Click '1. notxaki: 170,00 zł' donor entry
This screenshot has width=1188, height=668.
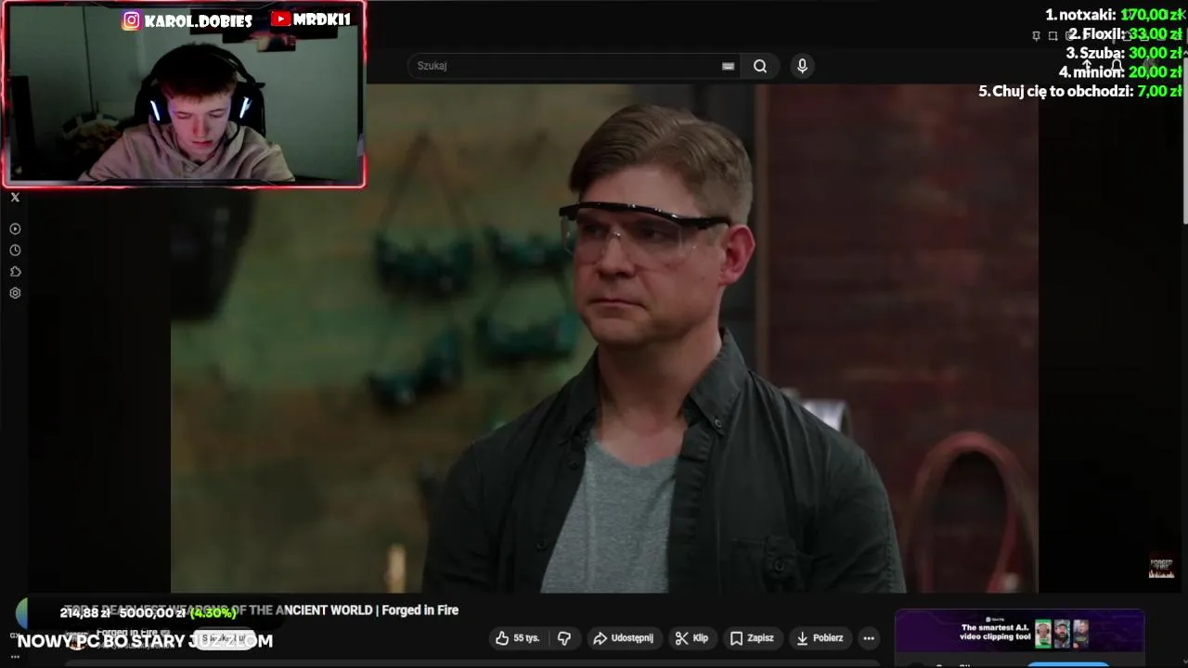(x=1114, y=15)
